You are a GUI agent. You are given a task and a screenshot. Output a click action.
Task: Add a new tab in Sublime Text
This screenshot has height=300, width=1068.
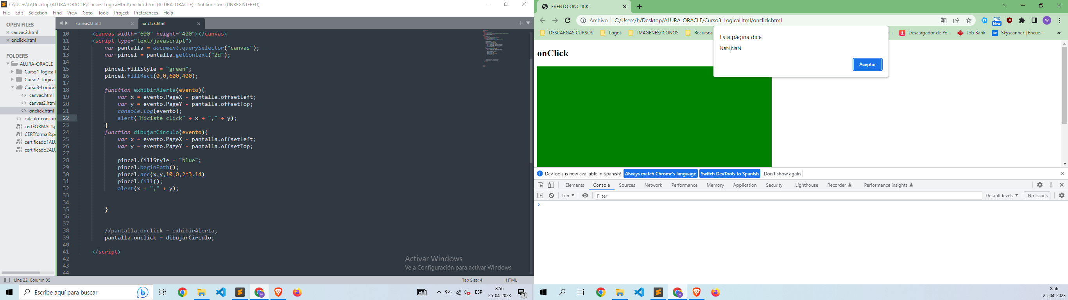pos(521,23)
